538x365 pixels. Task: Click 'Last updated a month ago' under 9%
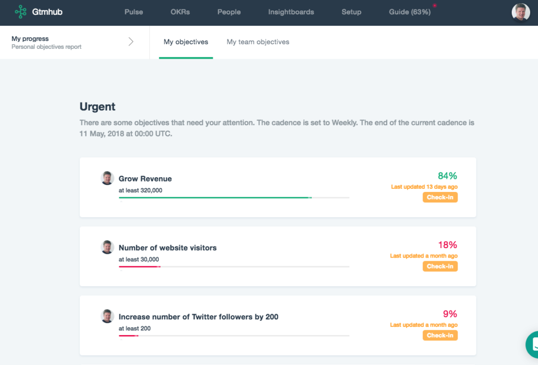pyautogui.click(x=424, y=325)
